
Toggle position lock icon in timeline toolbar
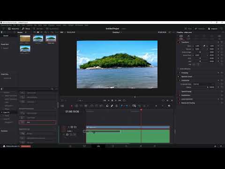[117, 106]
